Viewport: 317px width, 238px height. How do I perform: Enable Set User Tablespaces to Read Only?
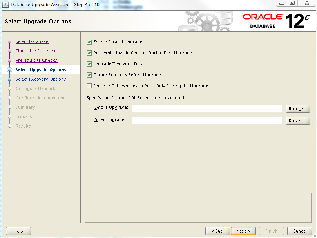(x=89, y=86)
